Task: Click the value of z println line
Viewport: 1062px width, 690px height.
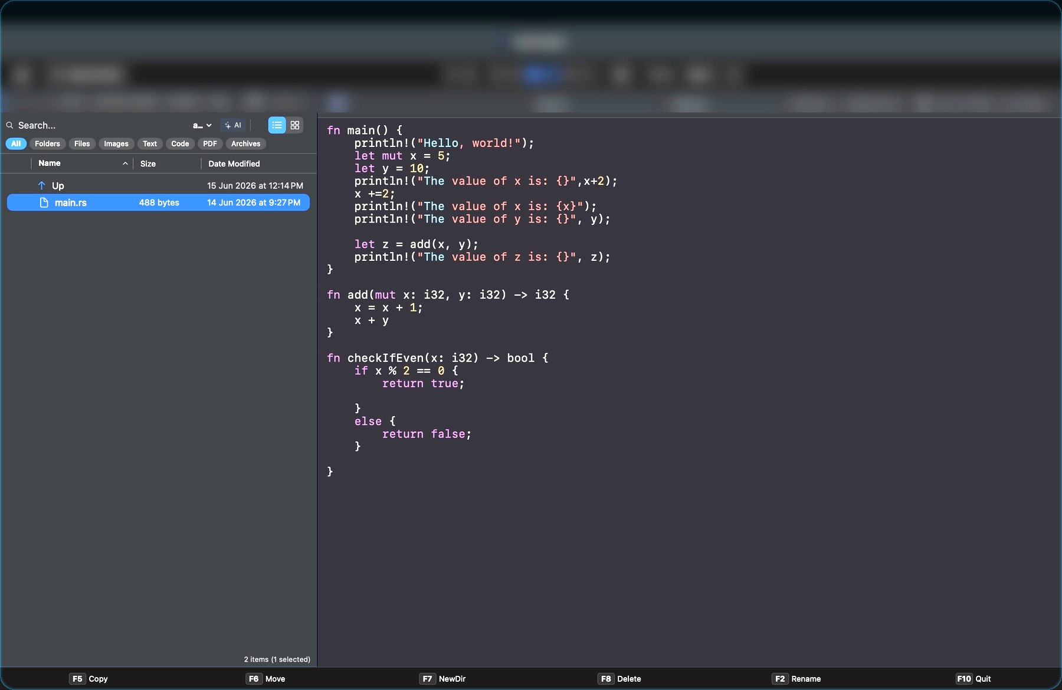Action: 482,257
